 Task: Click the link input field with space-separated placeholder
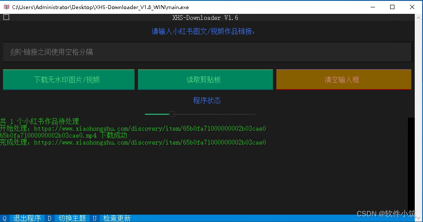[207, 52]
